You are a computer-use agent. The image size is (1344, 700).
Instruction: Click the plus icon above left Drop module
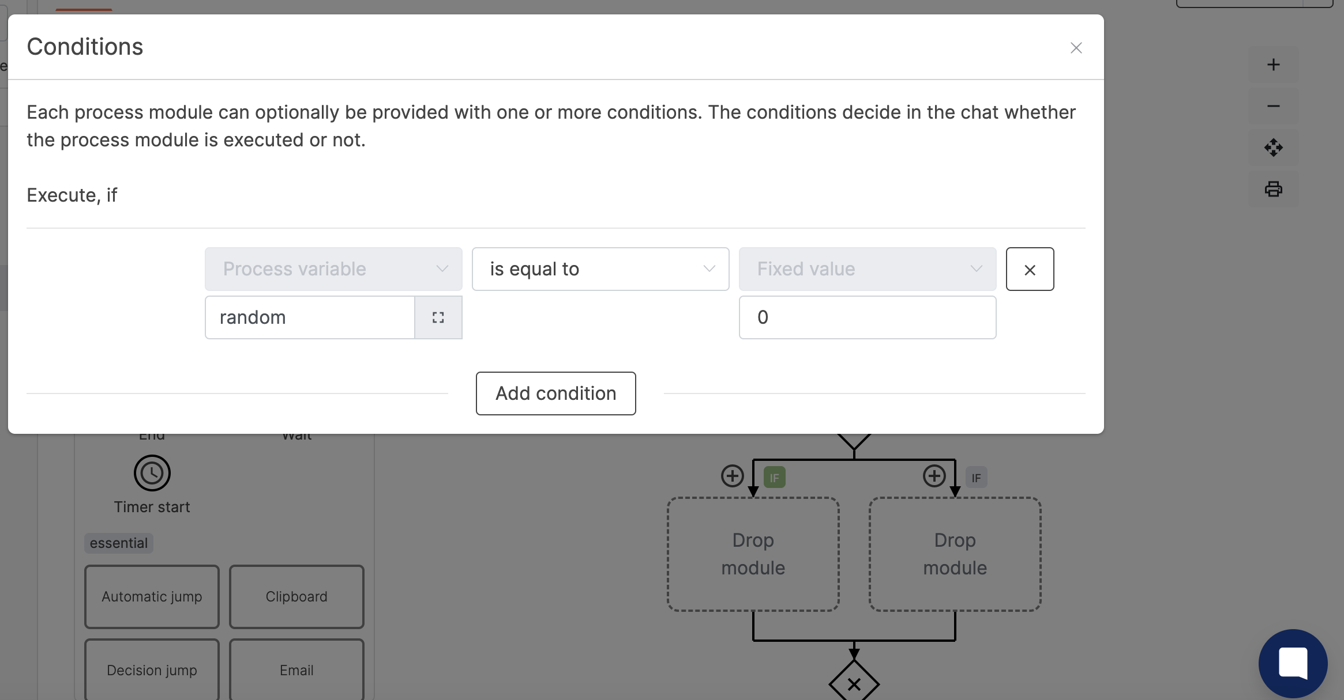click(732, 476)
